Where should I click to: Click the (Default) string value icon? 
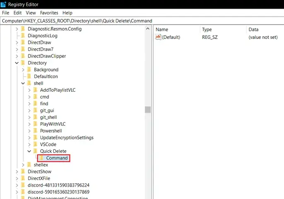click(x=158, y=37)
